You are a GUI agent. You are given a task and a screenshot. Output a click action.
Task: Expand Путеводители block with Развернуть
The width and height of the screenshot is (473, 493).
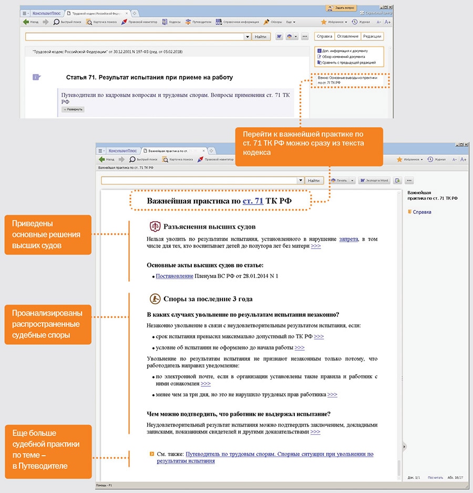(73, 109)
